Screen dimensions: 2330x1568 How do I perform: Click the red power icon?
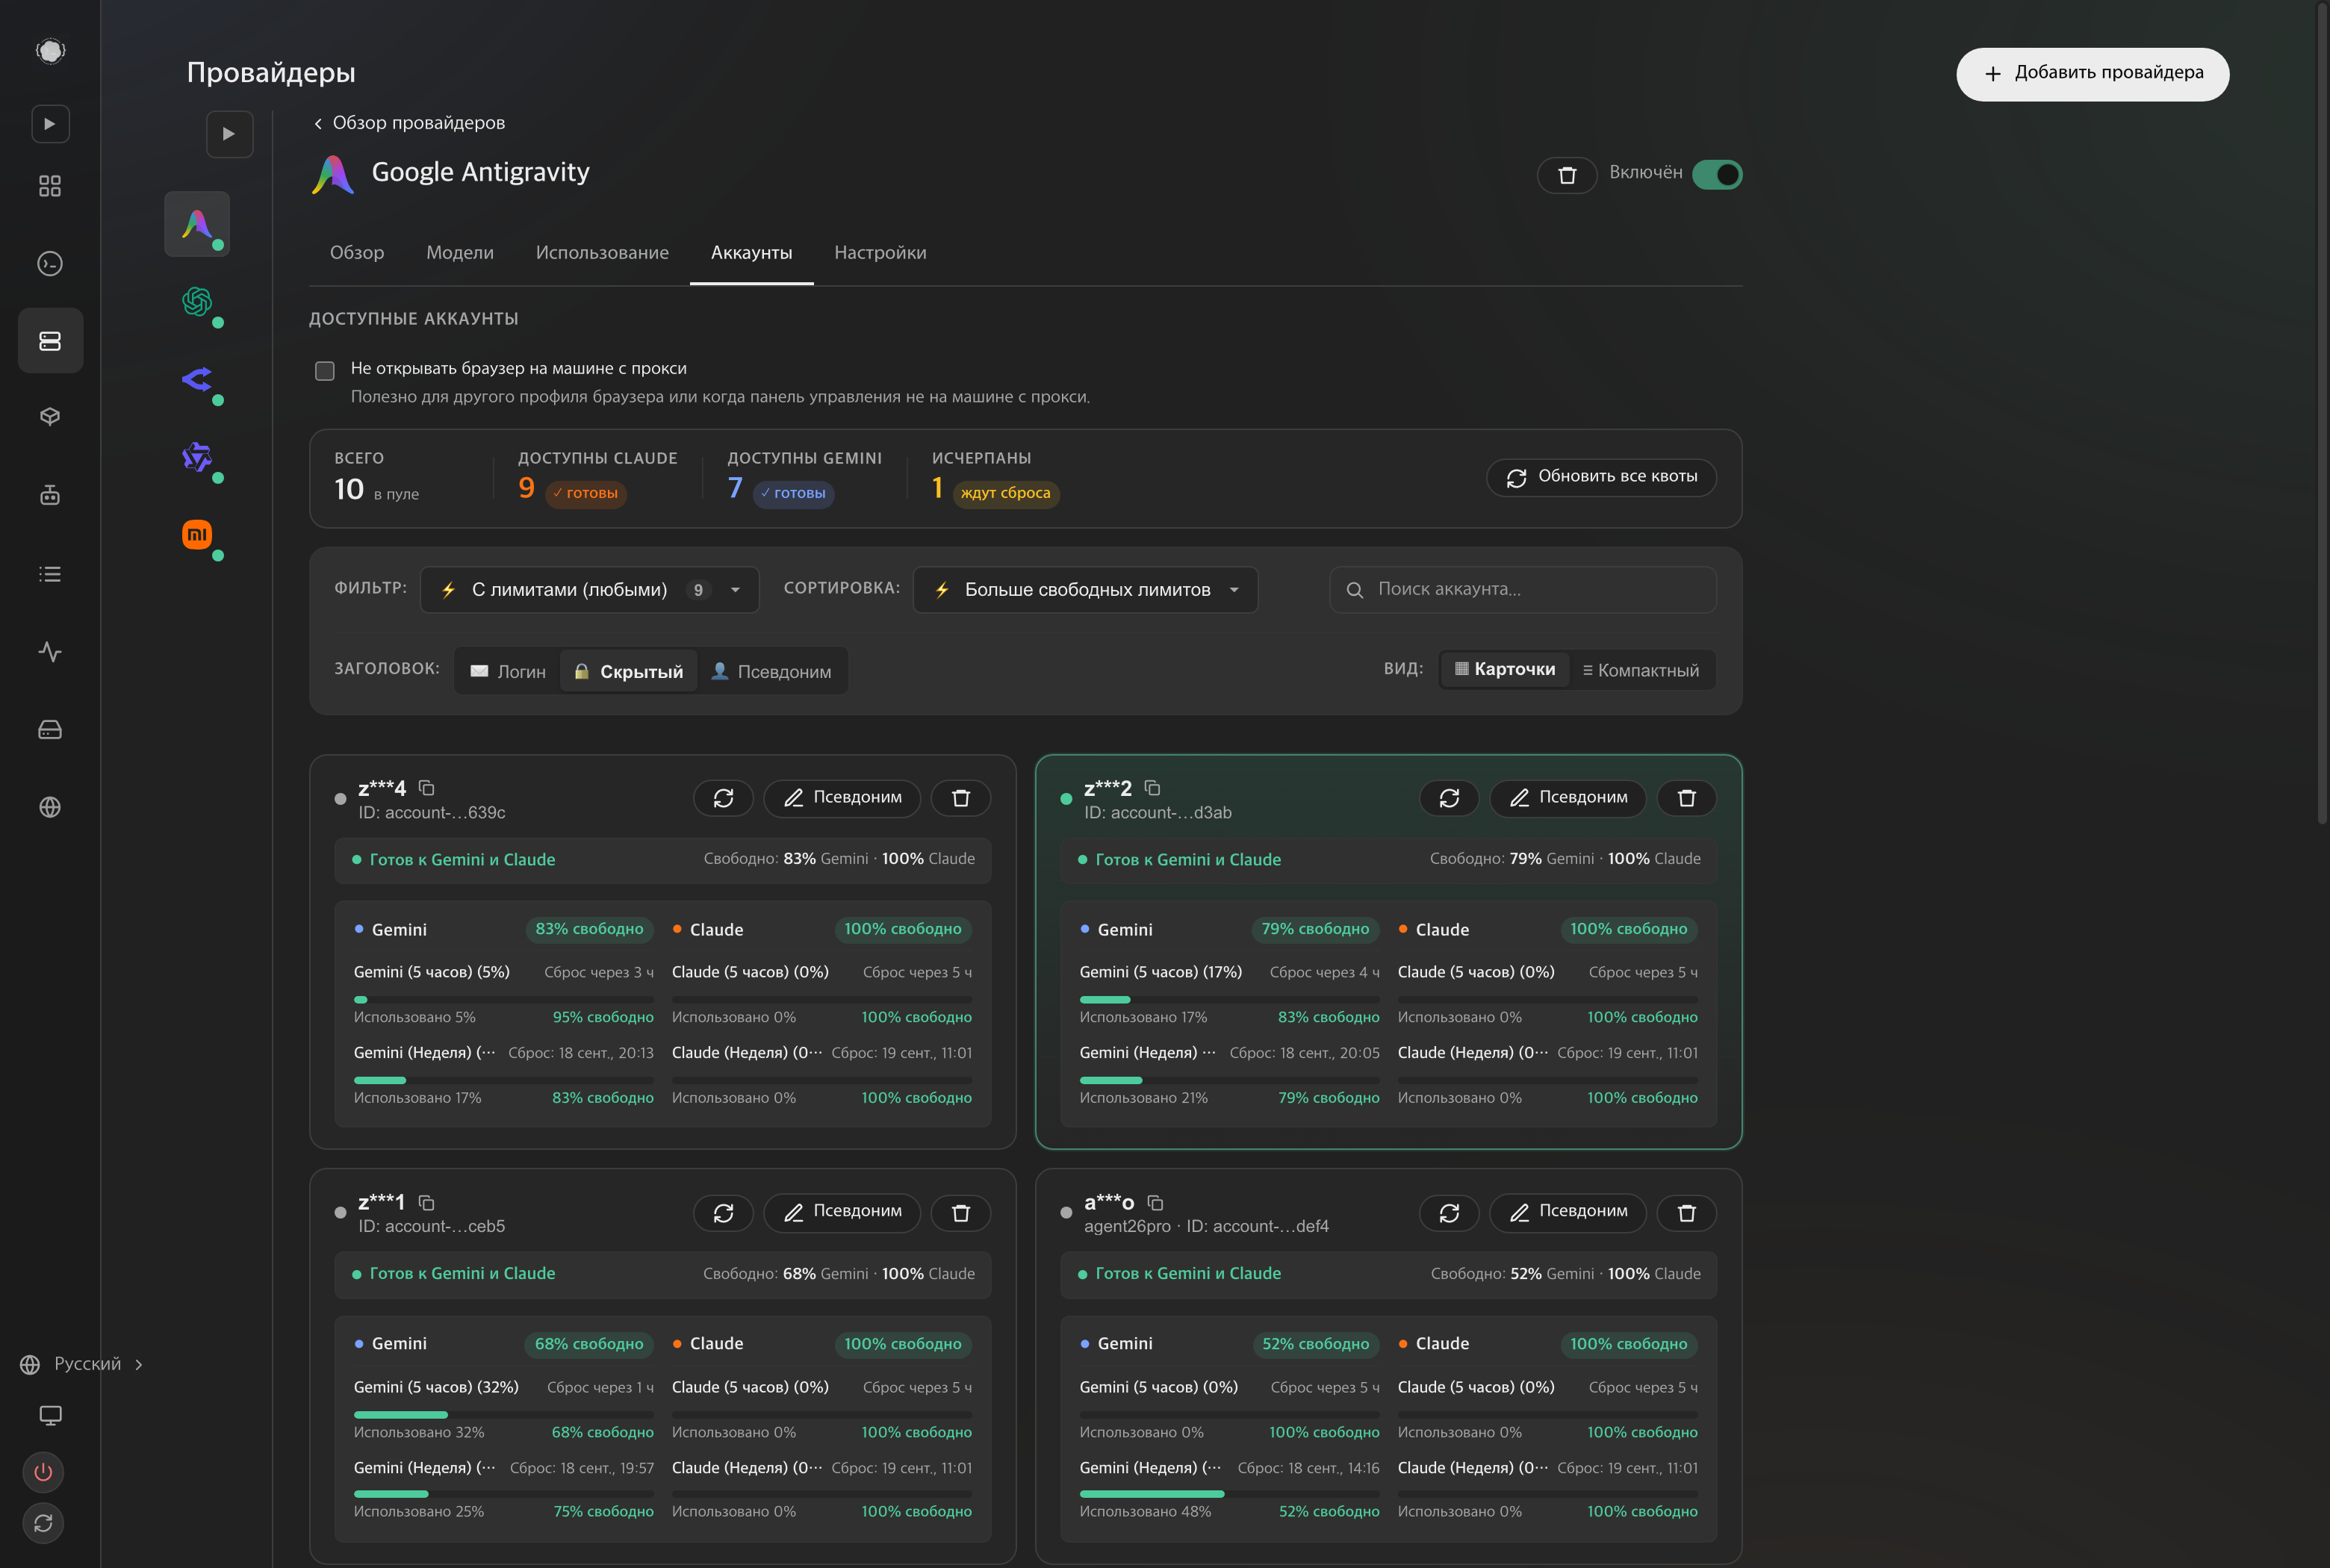click(x=43, y=1472)
